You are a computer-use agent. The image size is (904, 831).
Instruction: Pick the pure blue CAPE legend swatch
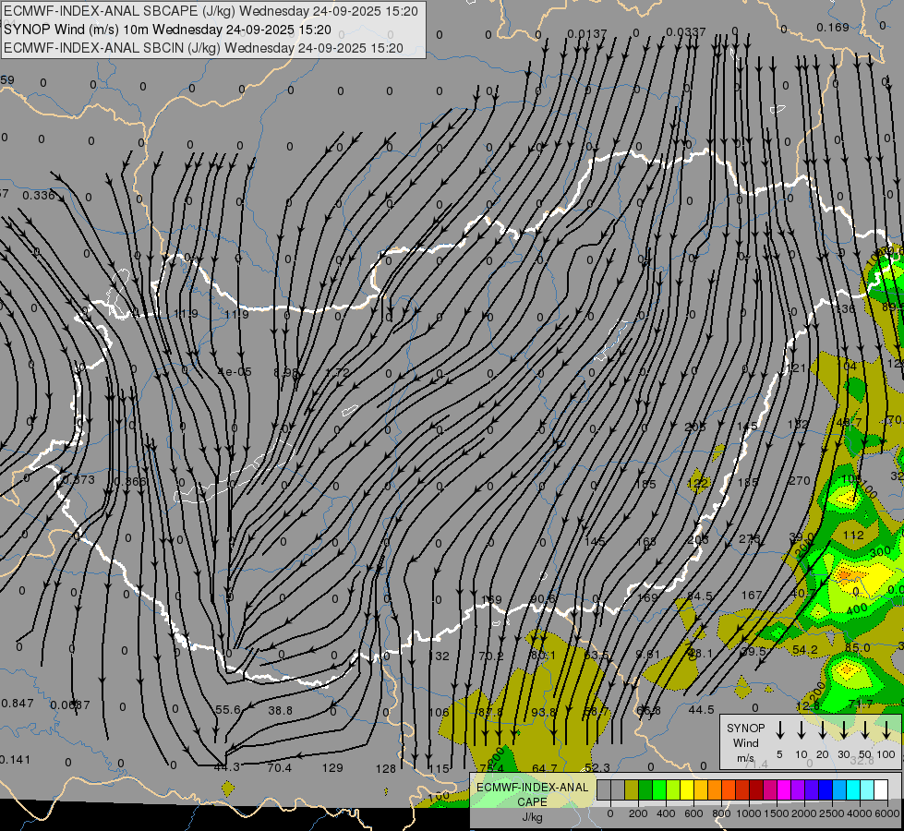tap(825, 790)
